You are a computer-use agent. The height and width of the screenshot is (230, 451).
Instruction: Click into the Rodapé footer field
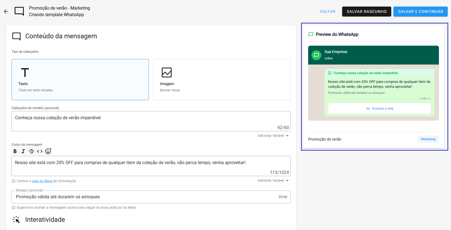pyautogui.click(x=145, y=197)
